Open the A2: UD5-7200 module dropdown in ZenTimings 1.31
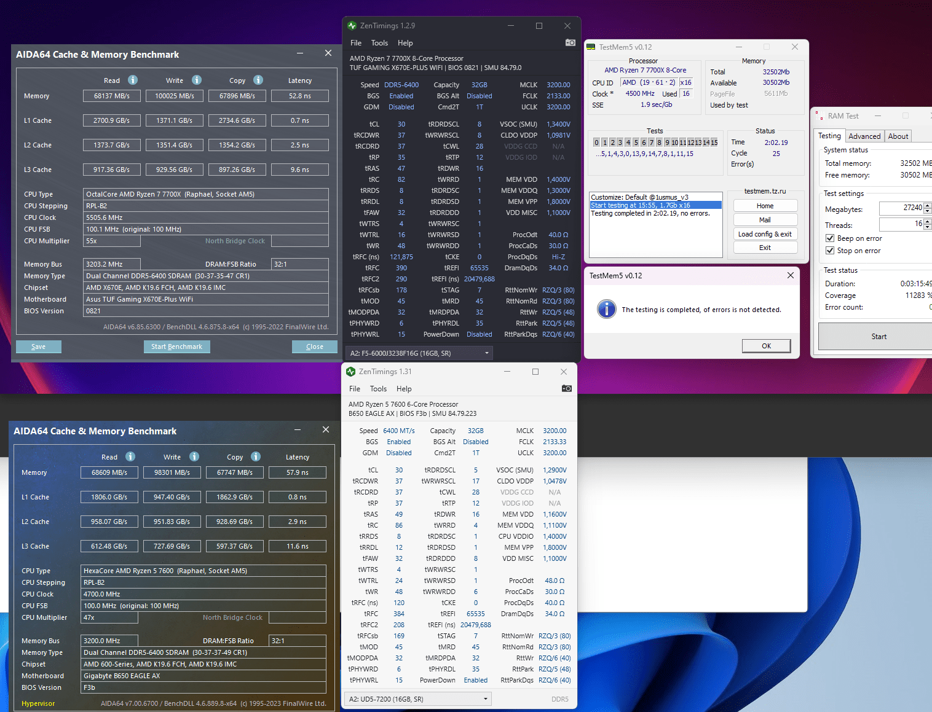This screenshot has width=932, height=712. point(418,699)
